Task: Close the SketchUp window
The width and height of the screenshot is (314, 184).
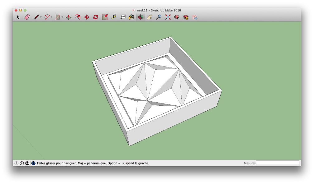Action: (x=16, y=10)
